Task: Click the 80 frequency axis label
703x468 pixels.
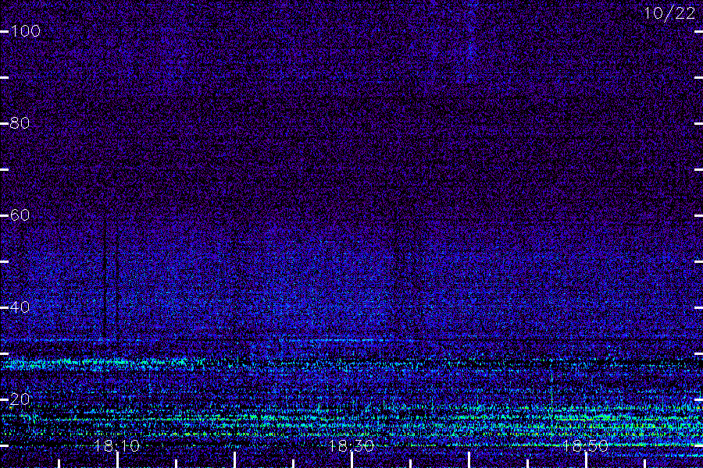Action: coord(20,123)
